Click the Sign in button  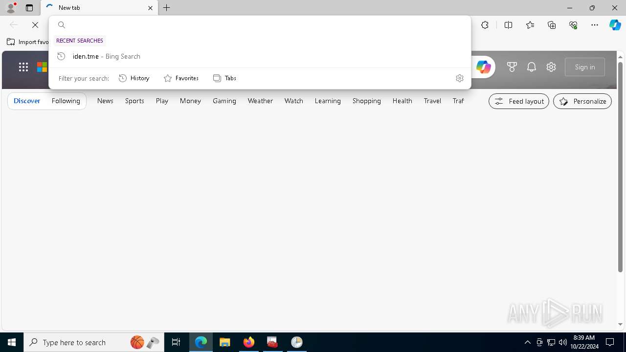point(585,67)
